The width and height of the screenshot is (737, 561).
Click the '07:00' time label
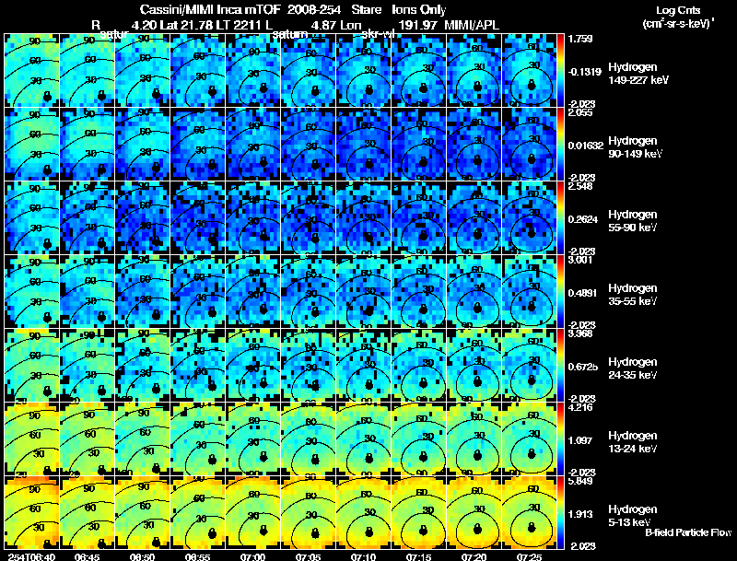(253, 556)
